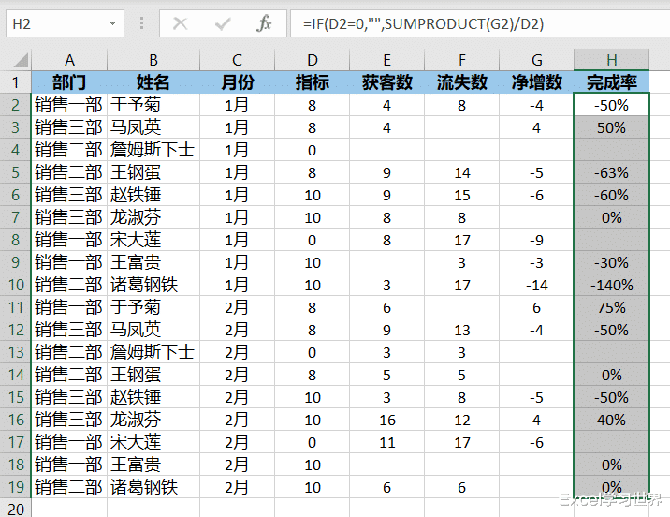Click 龙淑芬 in row 16

136,420
